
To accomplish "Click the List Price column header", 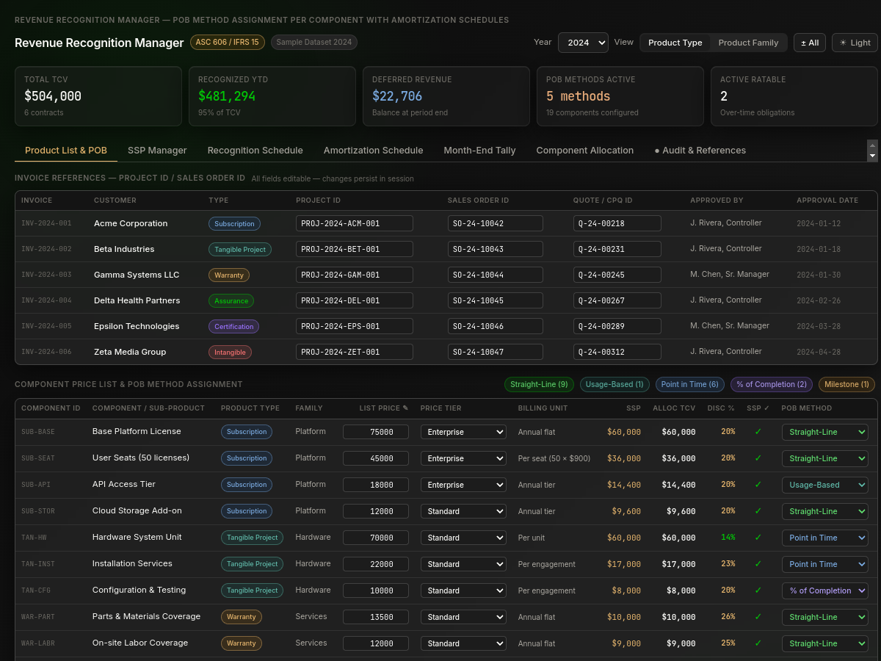I will 383,408.
